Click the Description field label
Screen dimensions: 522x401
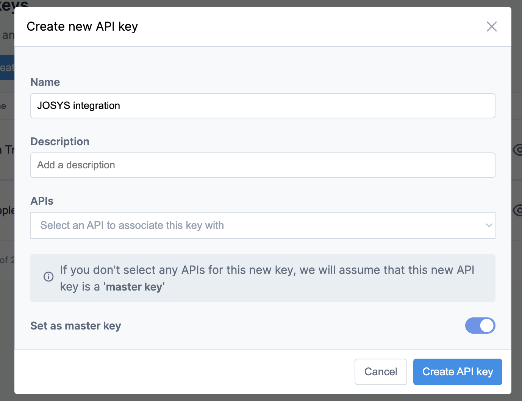[x=60, y=141]
